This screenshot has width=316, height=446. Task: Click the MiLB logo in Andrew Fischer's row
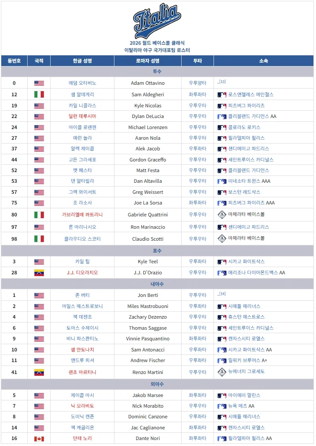(x=222, y=361)
